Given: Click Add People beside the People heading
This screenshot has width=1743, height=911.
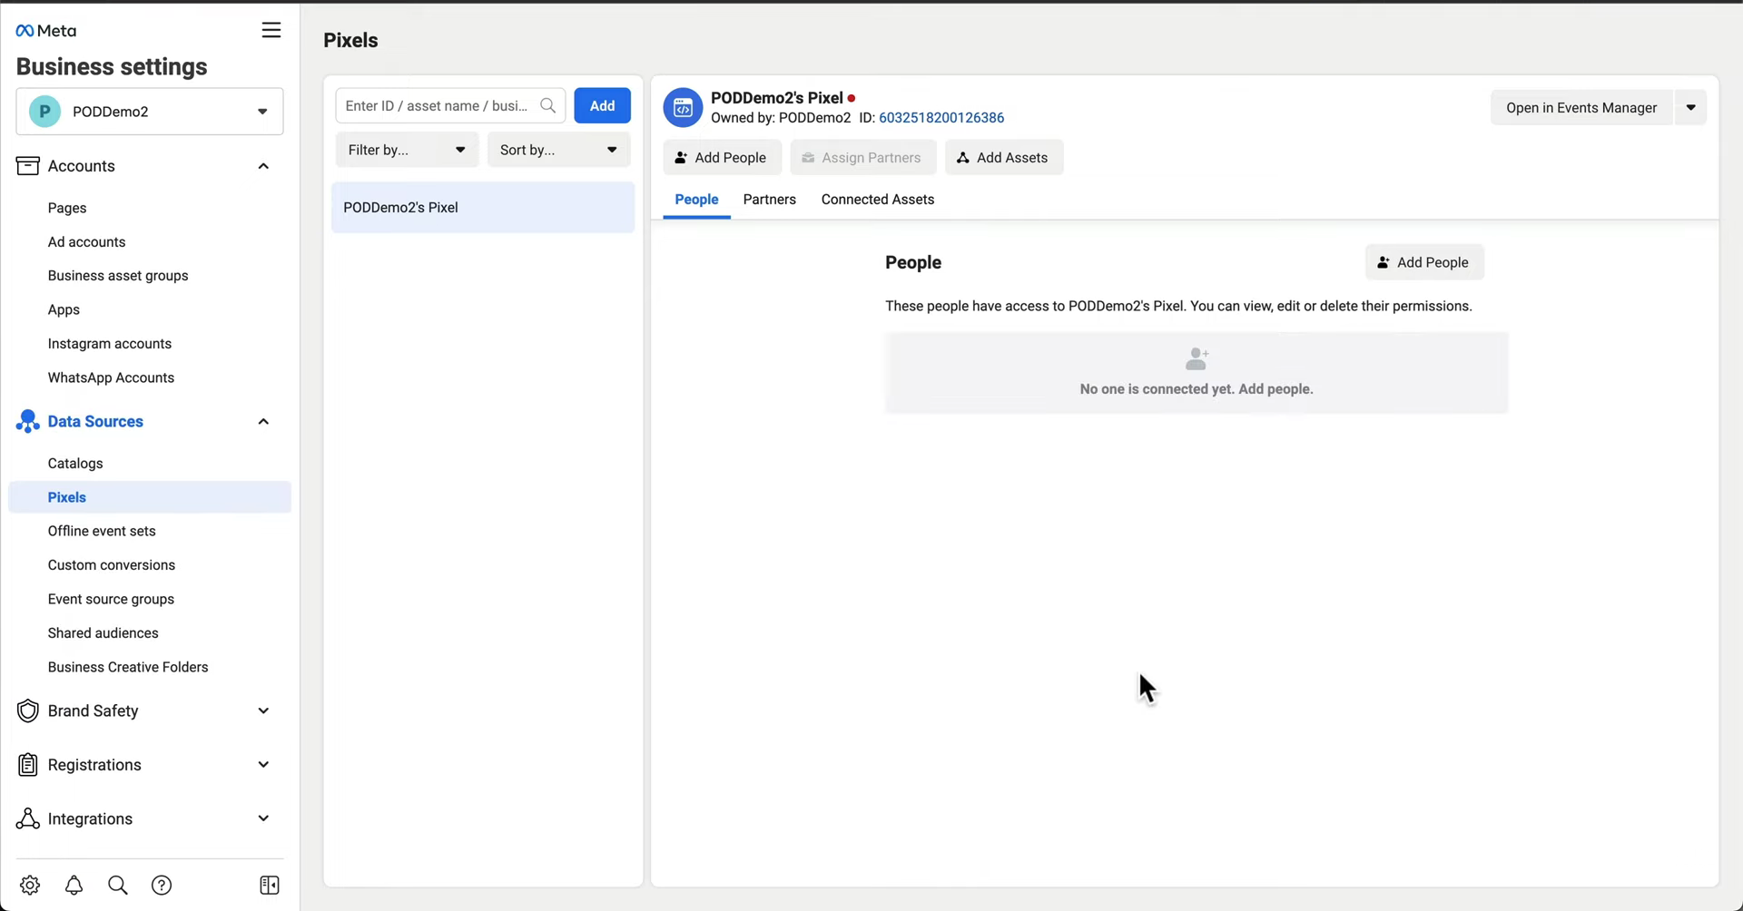Looking at the screenshot, I should tap(1424, 262).
